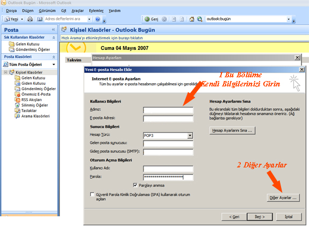Click the Parola password field
This screenshot has width=309, height=227.
click(x=168, y=177)
